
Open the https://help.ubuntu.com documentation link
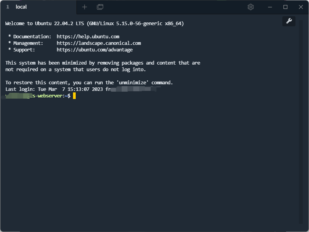(88, 37)
